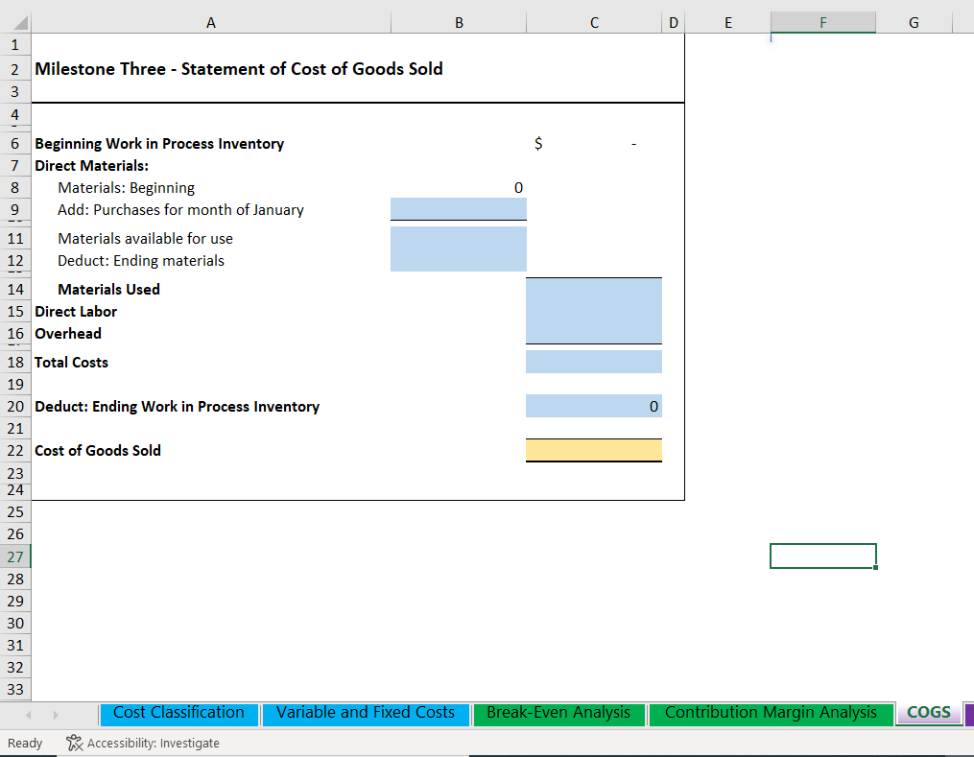Click the Deduct Ending materials blue cell
This screenshot has width=974, height=757.
pos(459,261)
